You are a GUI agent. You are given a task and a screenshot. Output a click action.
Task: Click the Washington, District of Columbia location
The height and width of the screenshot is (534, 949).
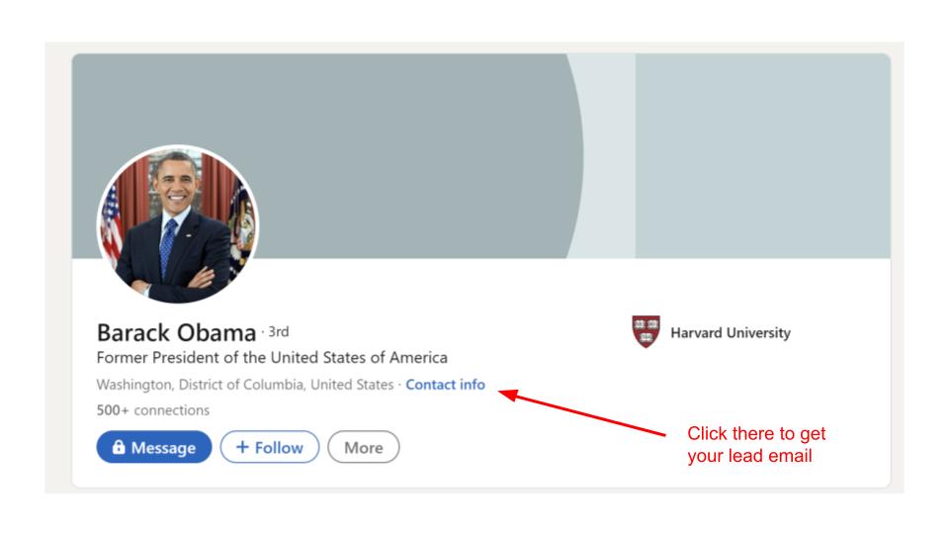[244, 385]
